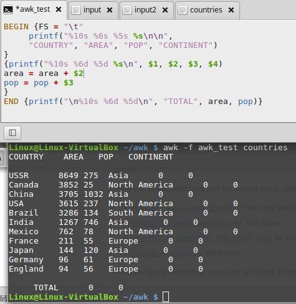Switch to the *awk_test tab
Screen dimensions: 296x304
click(34, 10)
